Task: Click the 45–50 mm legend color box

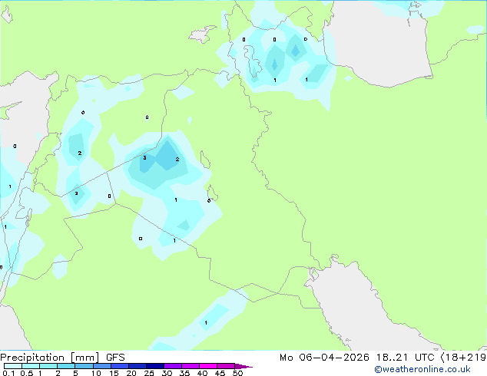Action: (x=226, y=366)
